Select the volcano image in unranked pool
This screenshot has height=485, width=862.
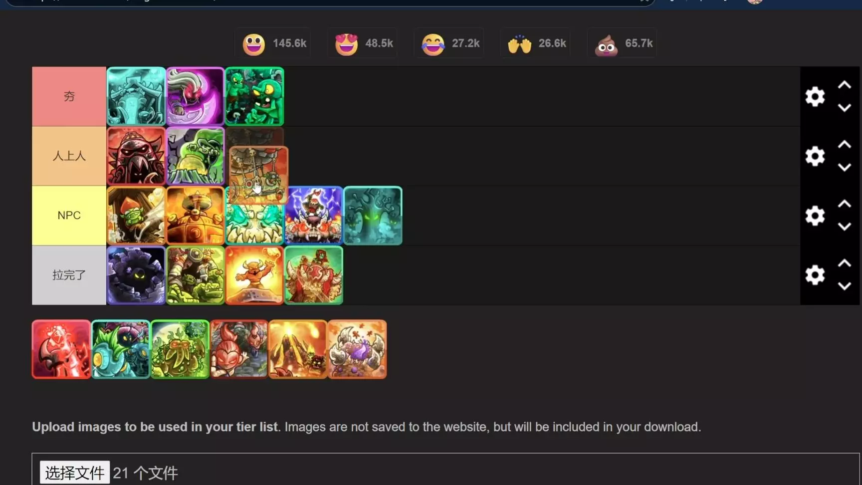pyautogui.click(x=298, y=349)
